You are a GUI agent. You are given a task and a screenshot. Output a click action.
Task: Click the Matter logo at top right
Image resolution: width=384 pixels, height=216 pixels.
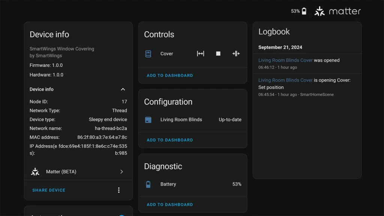tap(337, 11)
